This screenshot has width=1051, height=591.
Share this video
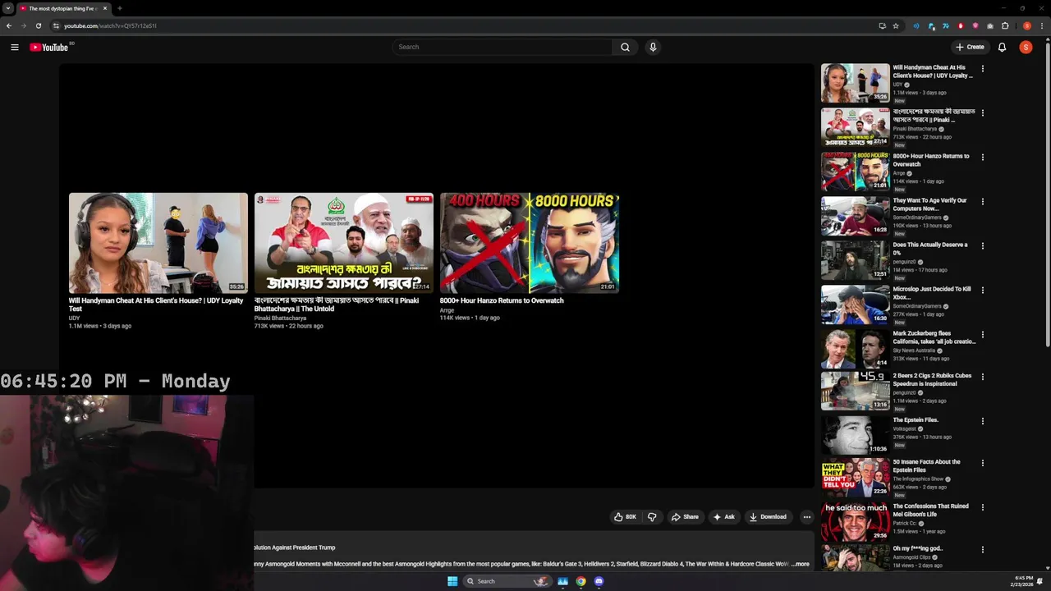pyautogui.click(x=685, y=517)
